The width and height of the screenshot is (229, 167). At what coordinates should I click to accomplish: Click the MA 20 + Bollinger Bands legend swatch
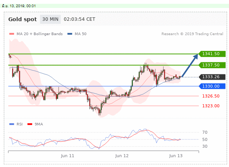point(12,34)
